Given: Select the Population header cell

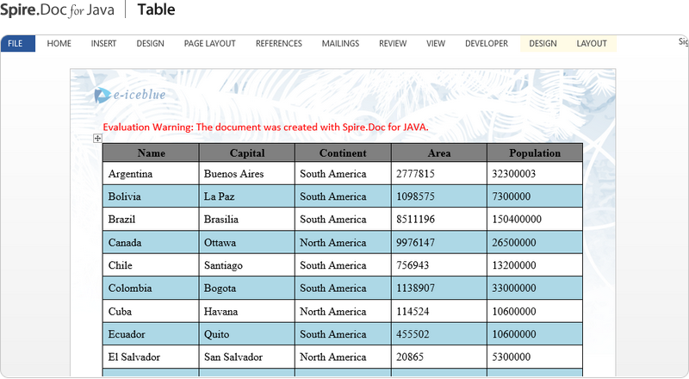Looking at the screenshot, I should tap(534, 153).
